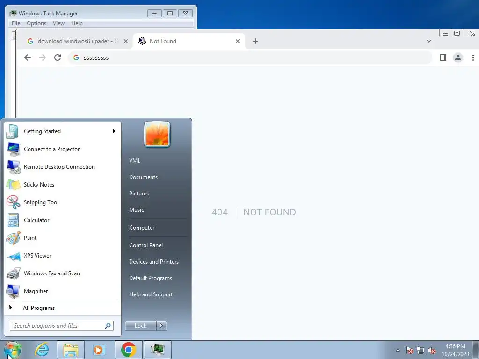Image resolution: width=479 pixels, height=359 pixels.
Task: Go forward in Chrome
Action: click(x=43, y=57)
